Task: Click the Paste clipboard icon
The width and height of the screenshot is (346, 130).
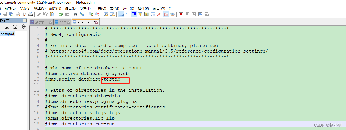Action: [52, 14]
